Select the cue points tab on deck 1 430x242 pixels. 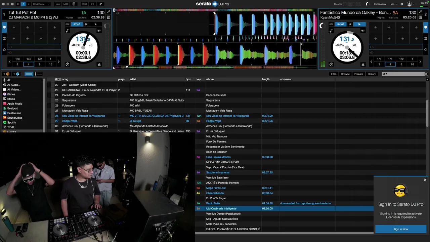pos(4,27)
